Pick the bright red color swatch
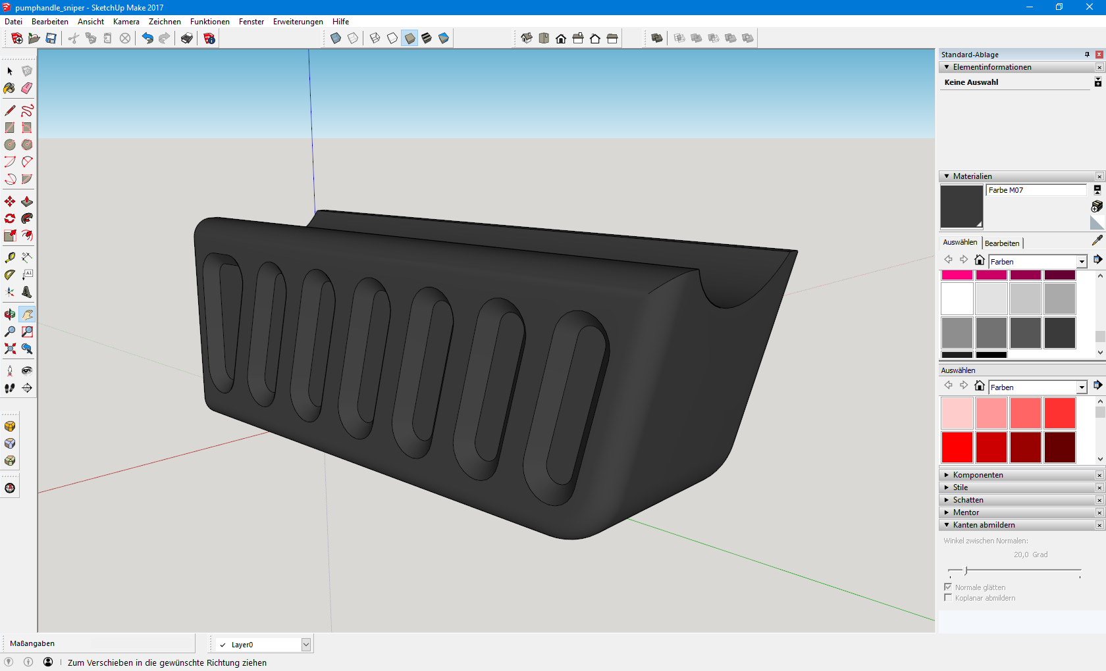 (x=957, y=447)
